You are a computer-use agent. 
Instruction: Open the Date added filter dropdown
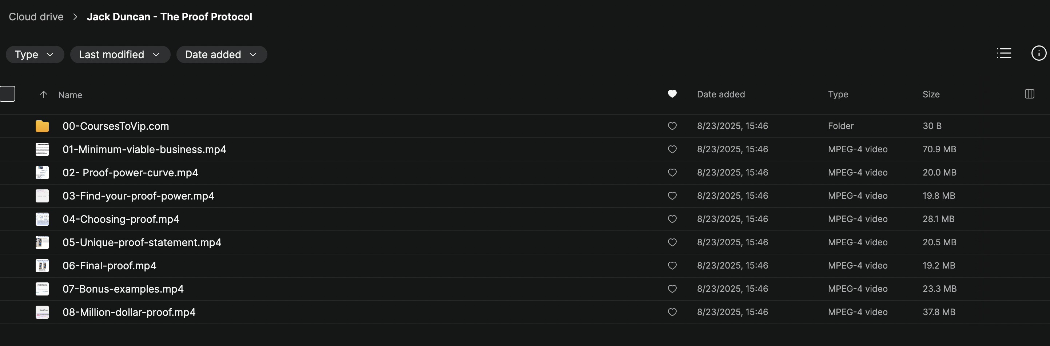pos(221,55)
